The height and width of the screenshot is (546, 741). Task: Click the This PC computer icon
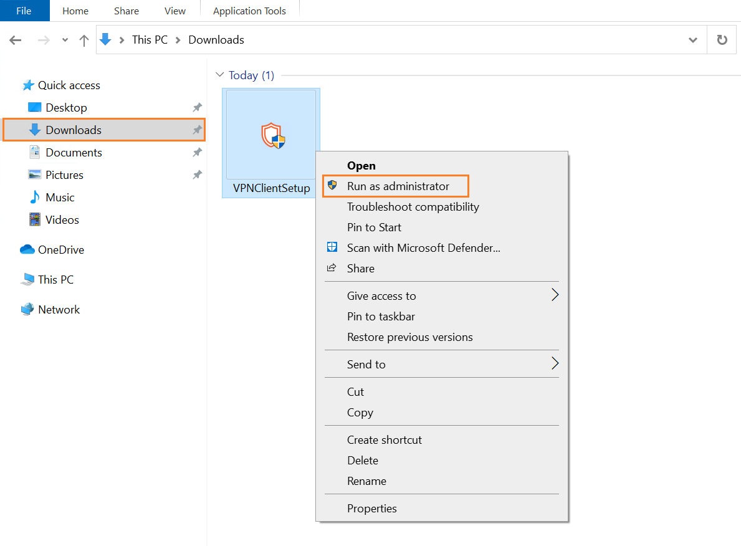tap(27, 279)
